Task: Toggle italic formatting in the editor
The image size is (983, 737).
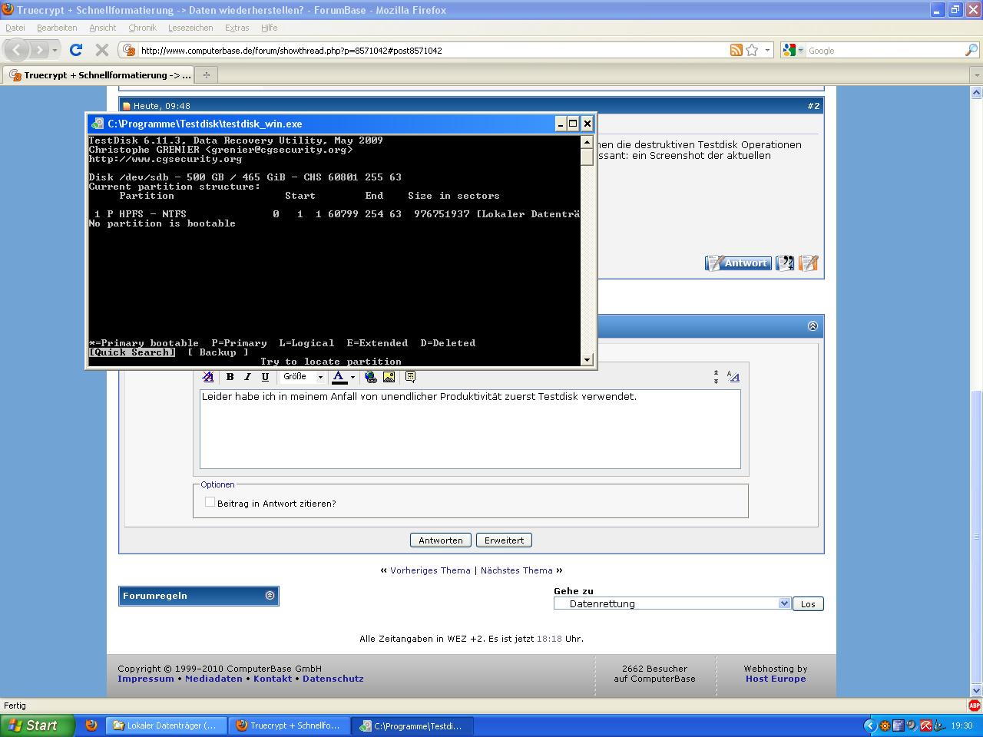Action: point(247,377)
